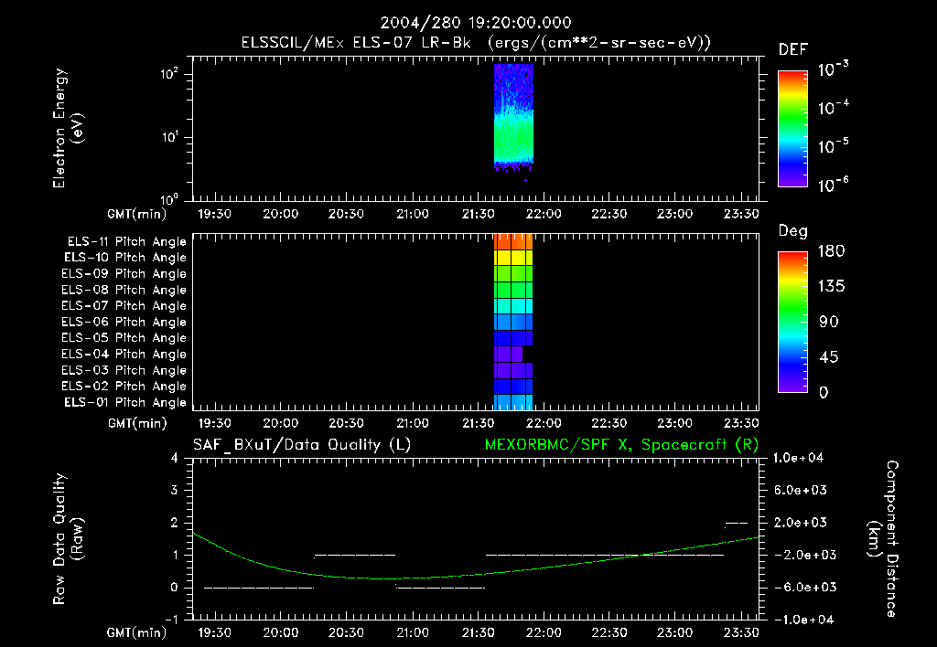The height and width of the screenshot is (647, 937).
Task: Click the 23:30 tick label under bottom plot
Action: pos(741,632)
